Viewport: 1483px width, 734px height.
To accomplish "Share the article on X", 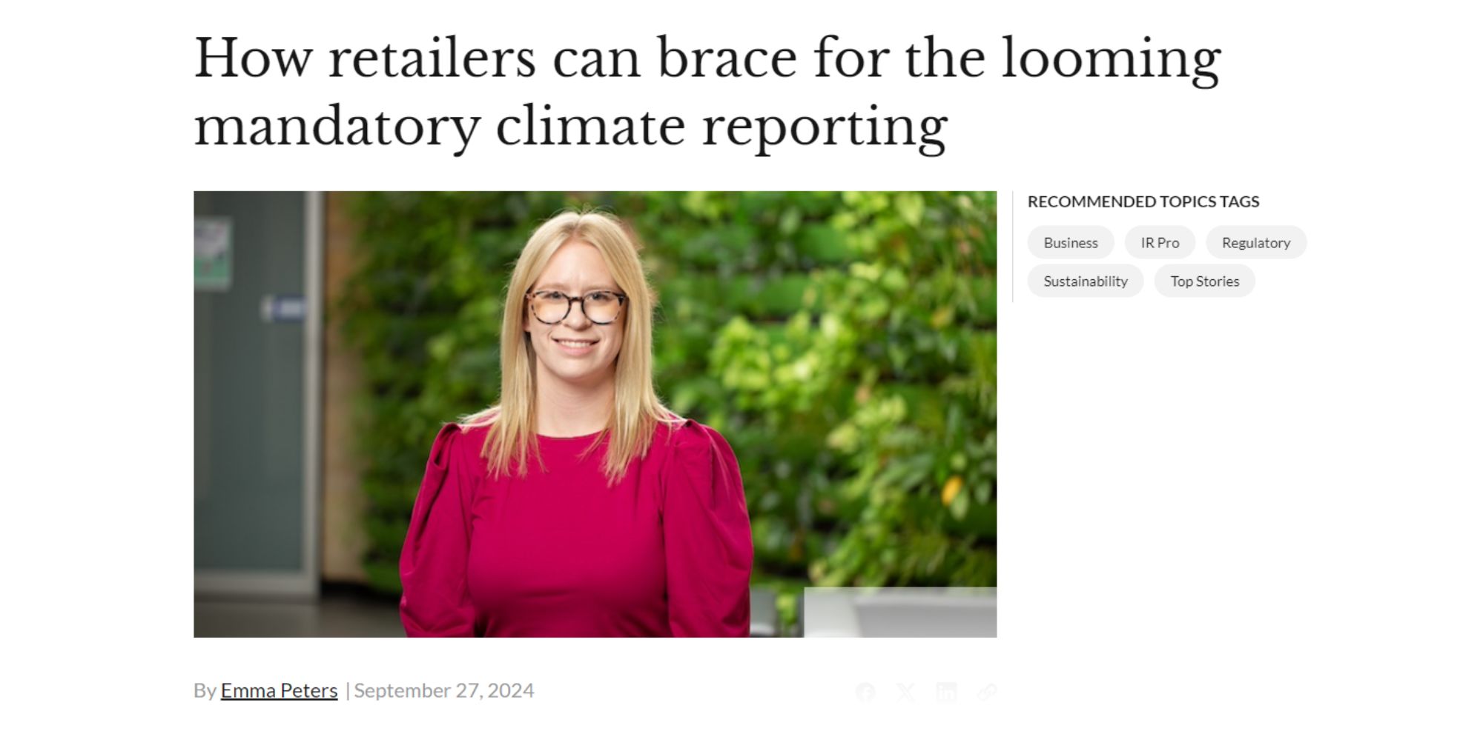I will 905,693.
